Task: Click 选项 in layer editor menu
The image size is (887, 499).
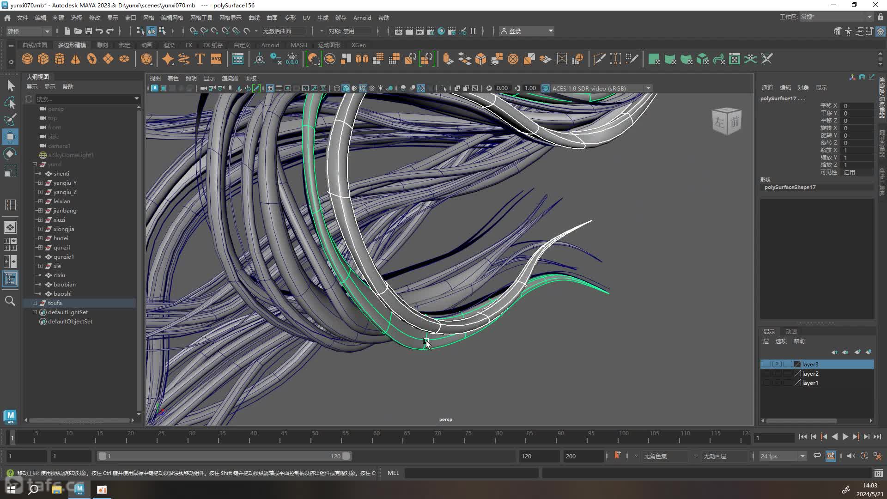Action: (x=781, y=341)
